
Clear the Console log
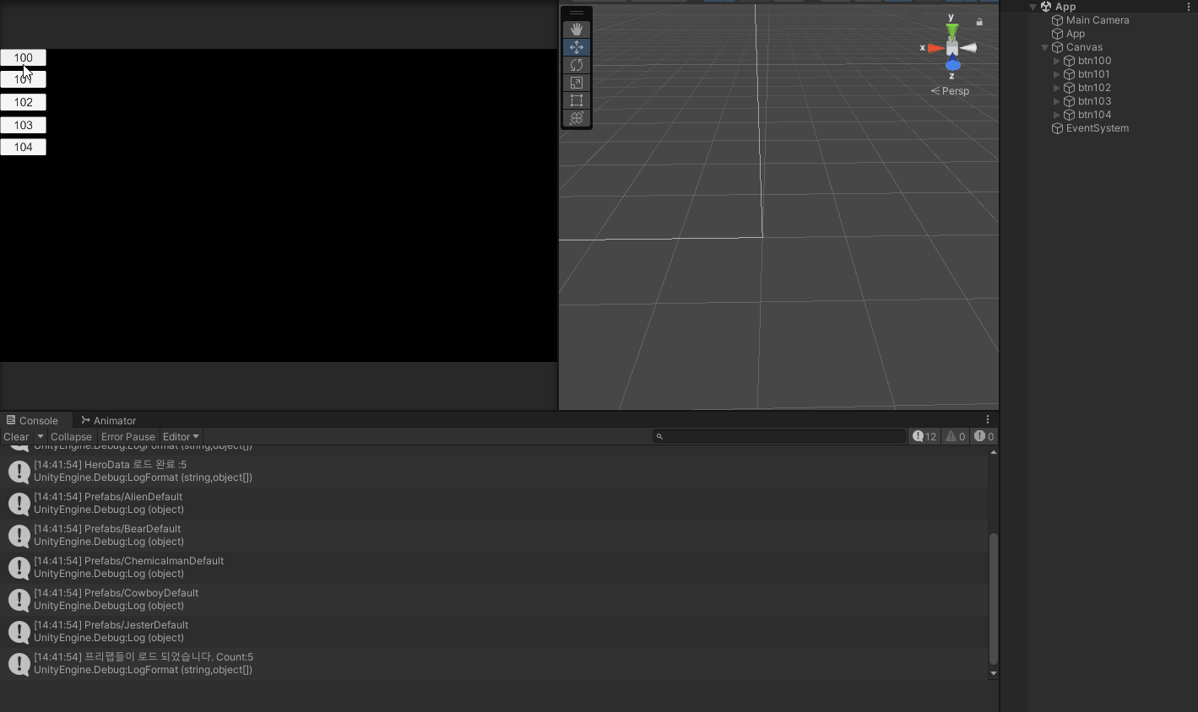(x=16, y=437)
